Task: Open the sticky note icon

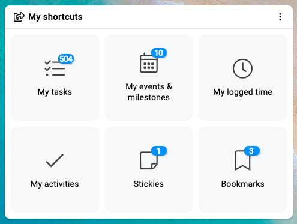Action: tap(149, 160)
